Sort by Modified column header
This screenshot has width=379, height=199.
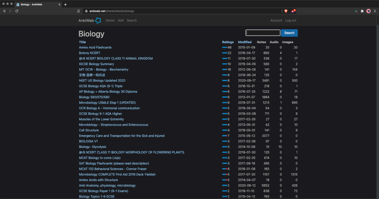(x=245, y=42)
